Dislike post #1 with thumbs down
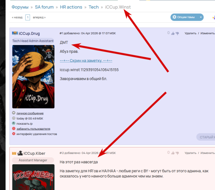This screenshot has width=215, height=190. [177, 33]
